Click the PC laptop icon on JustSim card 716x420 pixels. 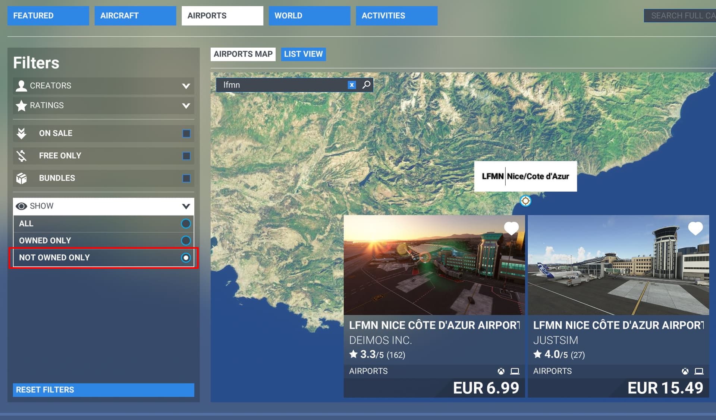pos(699,371)
